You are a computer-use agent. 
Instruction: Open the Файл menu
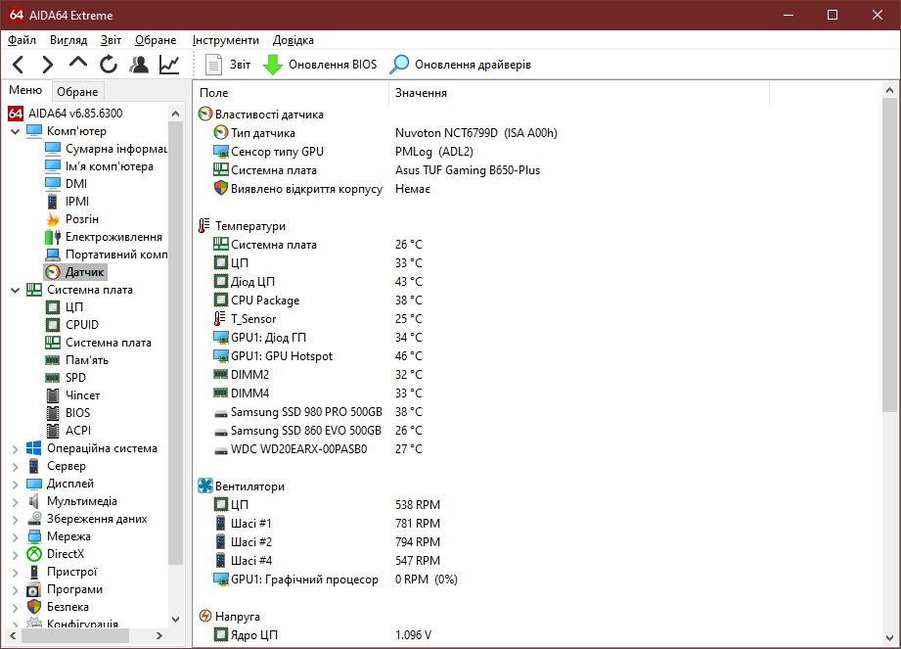pos(22,40)
